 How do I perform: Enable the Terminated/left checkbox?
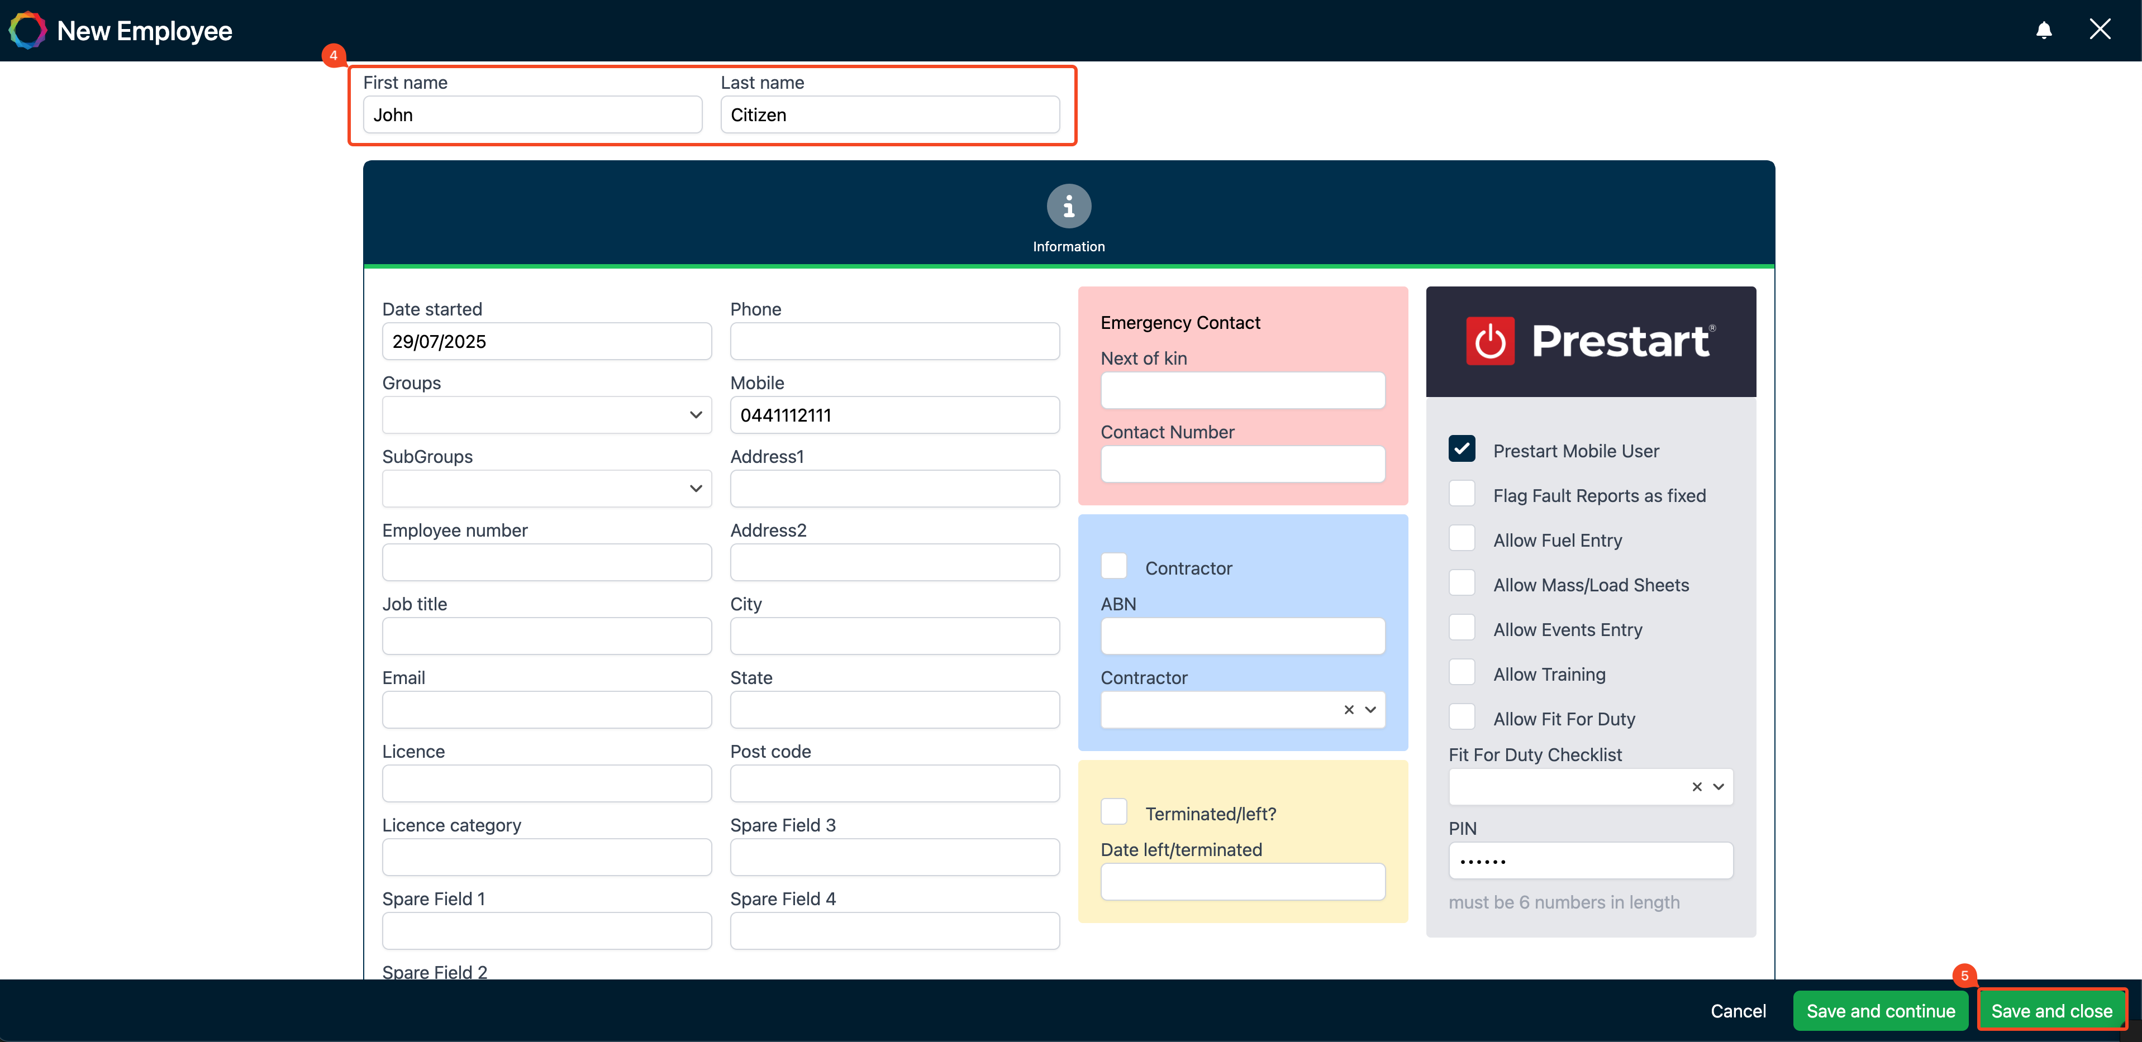pyautogui.click(x=1114, y=812)
